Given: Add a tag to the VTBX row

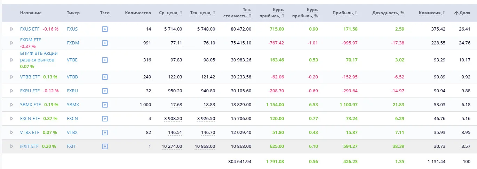Looking at the screenshot, I should click(x=105, y=133).
